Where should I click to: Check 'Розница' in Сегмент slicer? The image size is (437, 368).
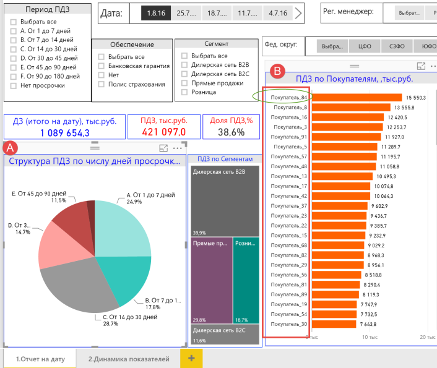coord(184,92)
